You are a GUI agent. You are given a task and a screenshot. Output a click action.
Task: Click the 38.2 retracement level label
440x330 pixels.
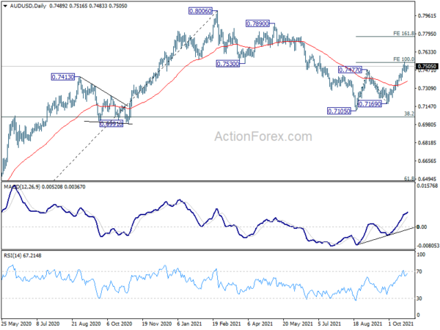(x=409, y=114)
